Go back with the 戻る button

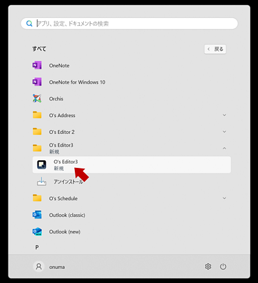click(x=215, y=50)
